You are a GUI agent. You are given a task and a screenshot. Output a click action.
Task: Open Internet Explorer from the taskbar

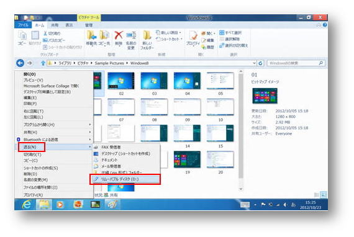coord(27,205)
